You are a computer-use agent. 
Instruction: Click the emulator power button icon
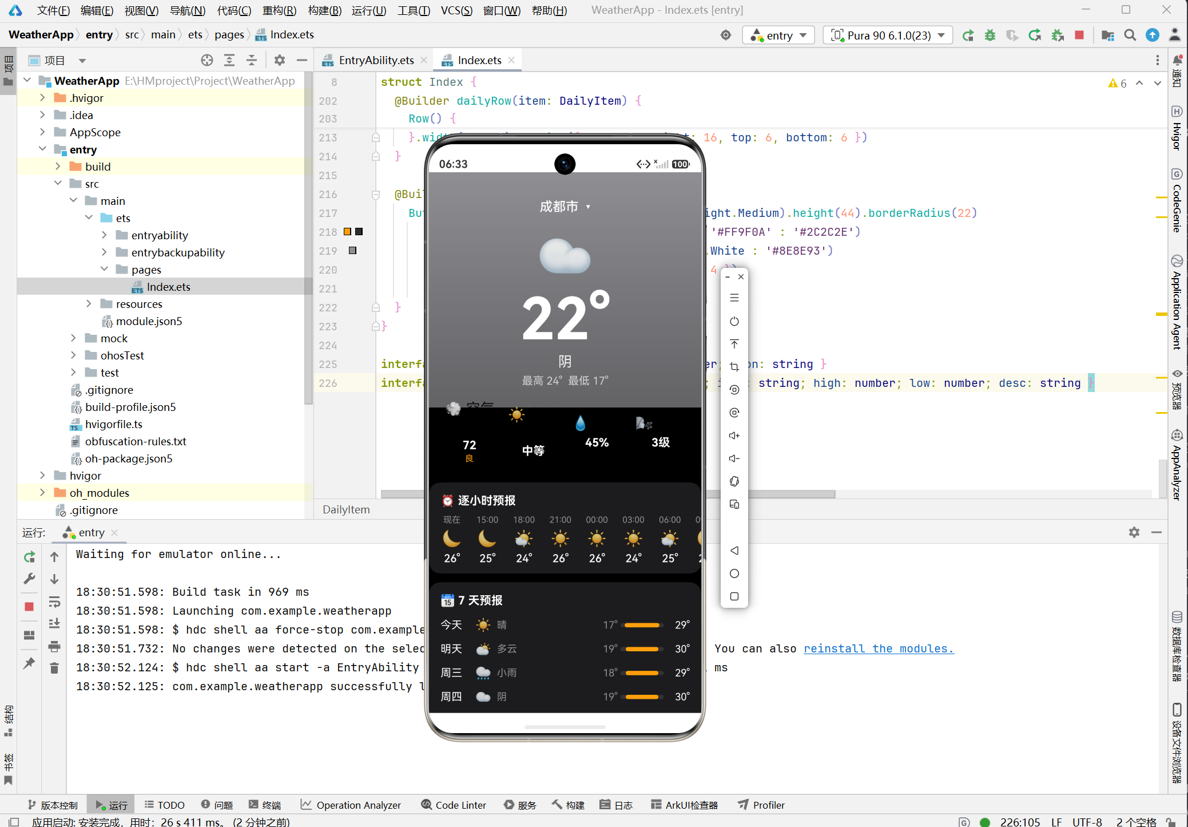pyautogui.click(x=734, y=321)
